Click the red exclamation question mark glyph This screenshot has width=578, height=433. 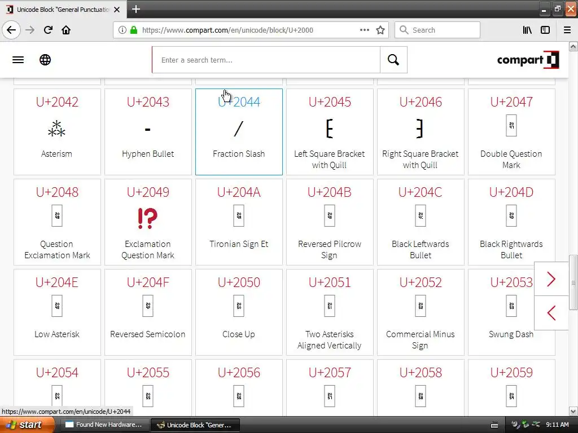click(x=147, y=218)
